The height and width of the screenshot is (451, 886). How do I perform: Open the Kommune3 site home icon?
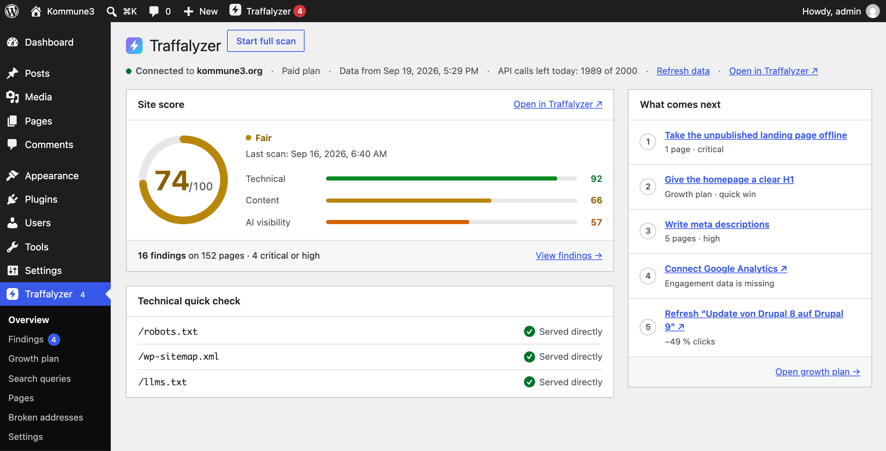click(36, 11)
